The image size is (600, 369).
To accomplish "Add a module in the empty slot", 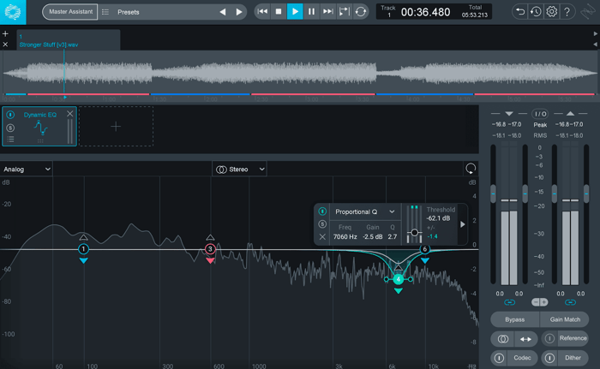I will [x=116, y=127].
